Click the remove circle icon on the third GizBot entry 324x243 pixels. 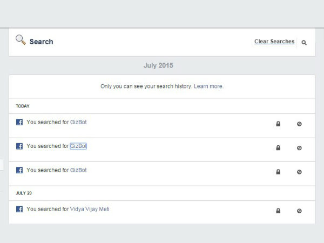299,172
